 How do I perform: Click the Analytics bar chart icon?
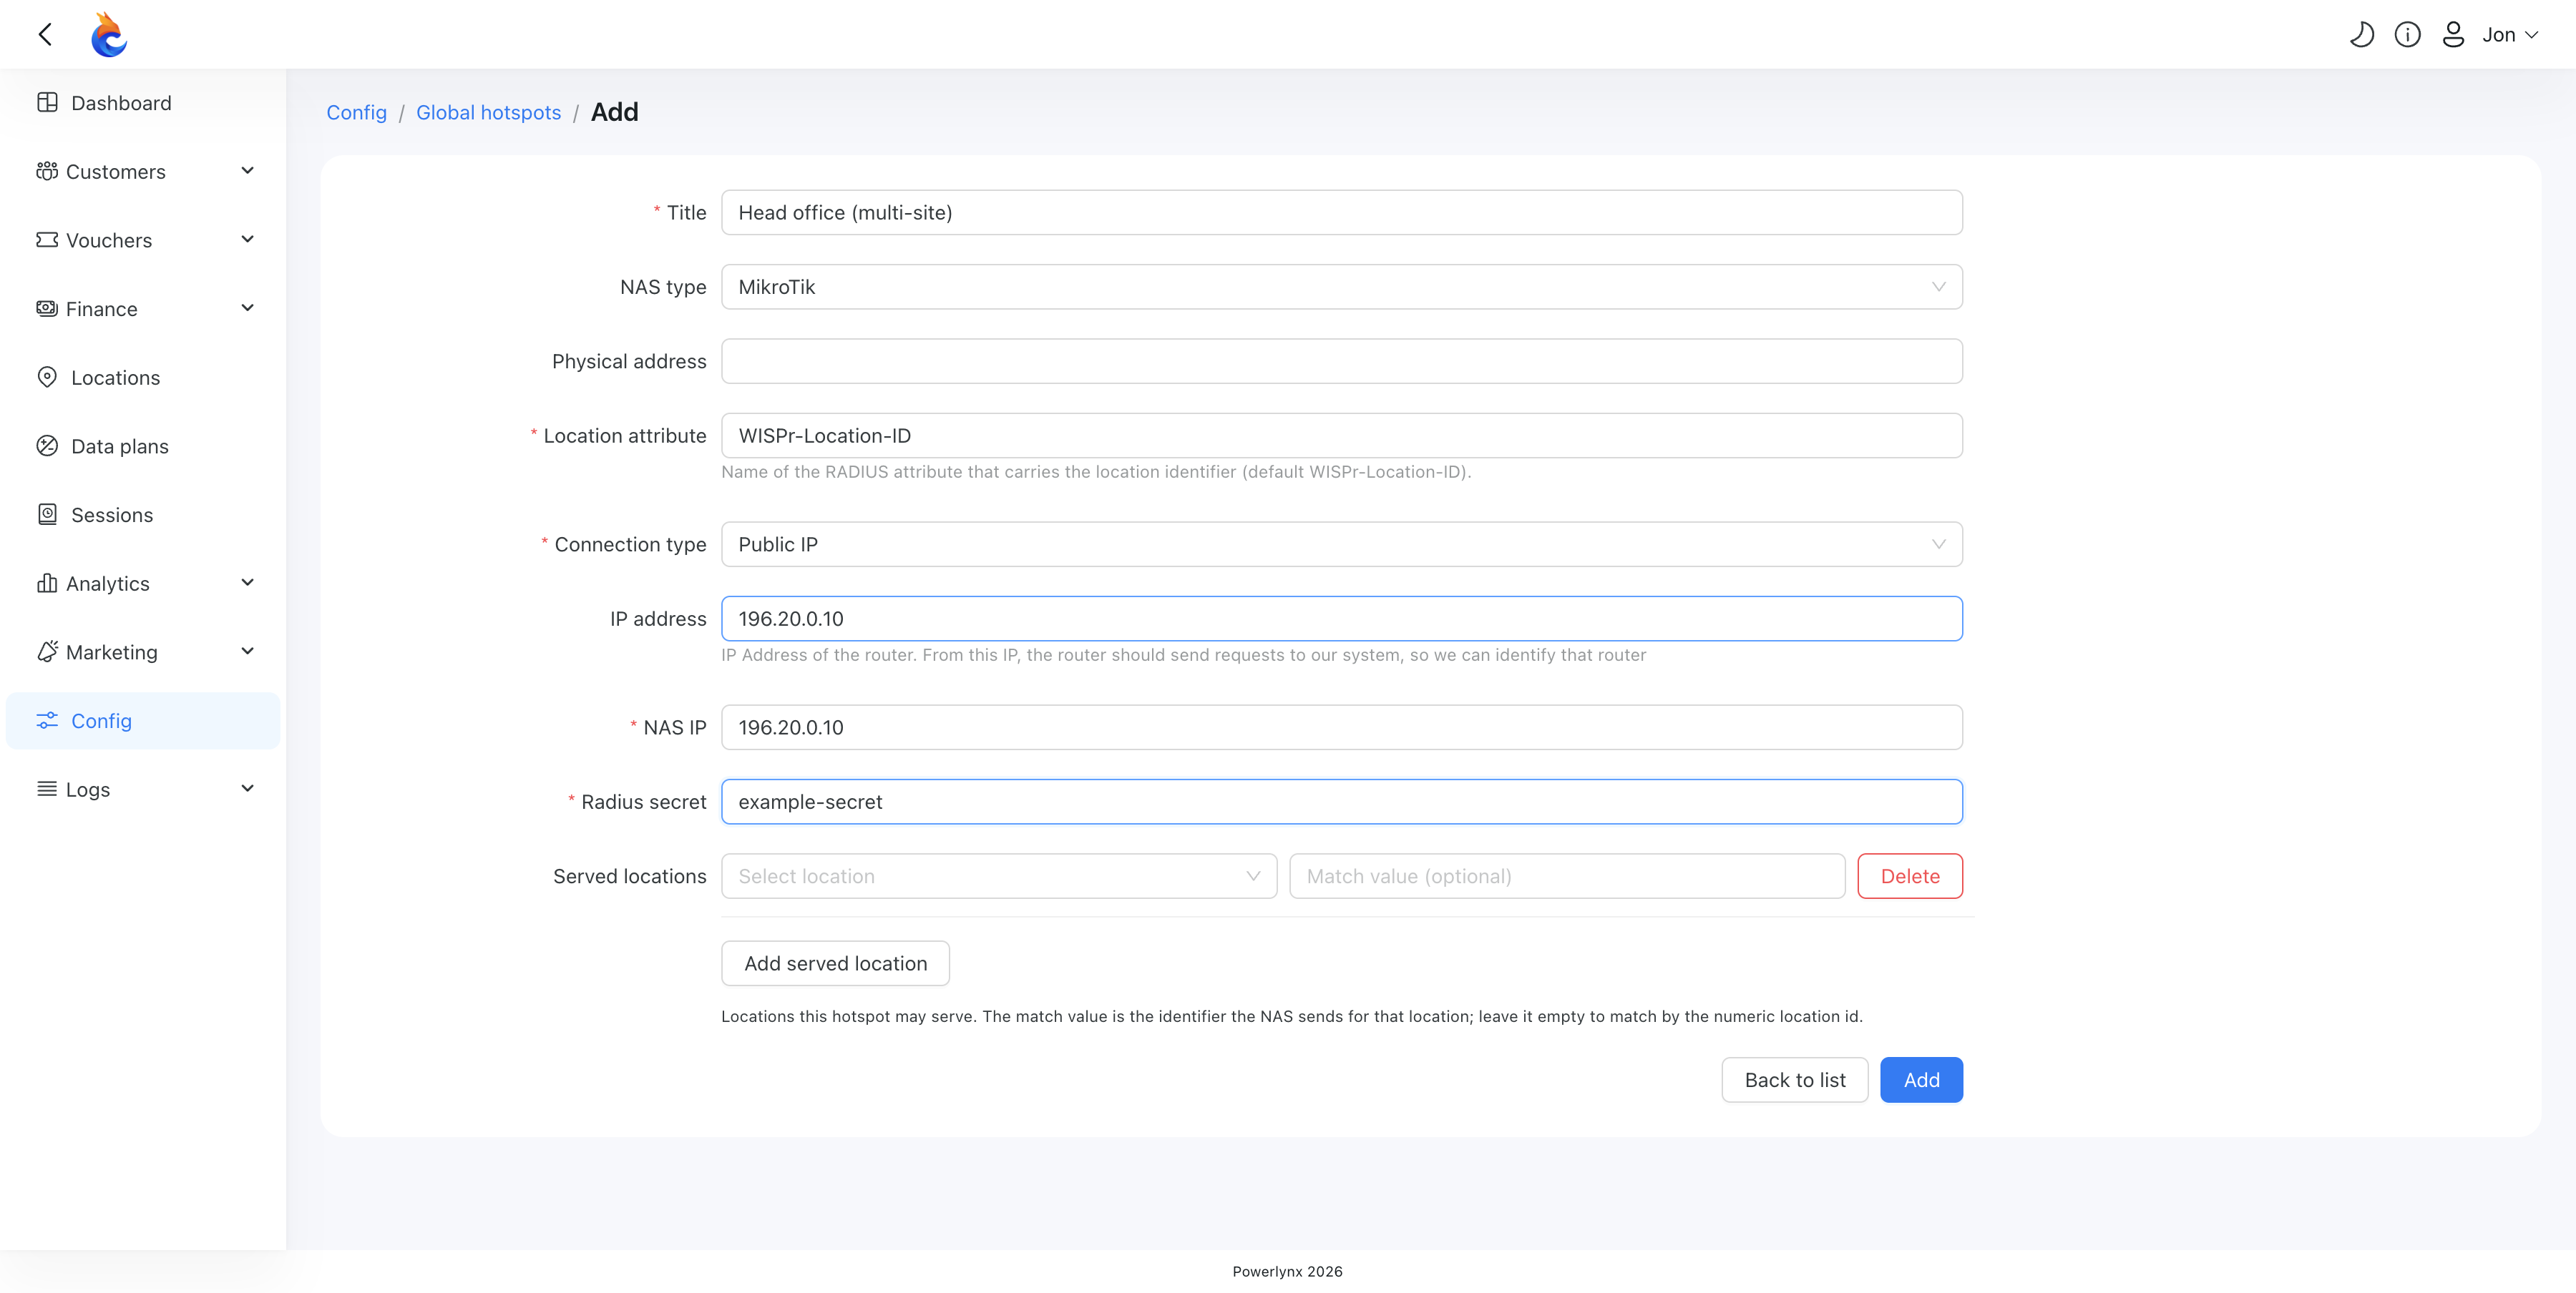47,584
